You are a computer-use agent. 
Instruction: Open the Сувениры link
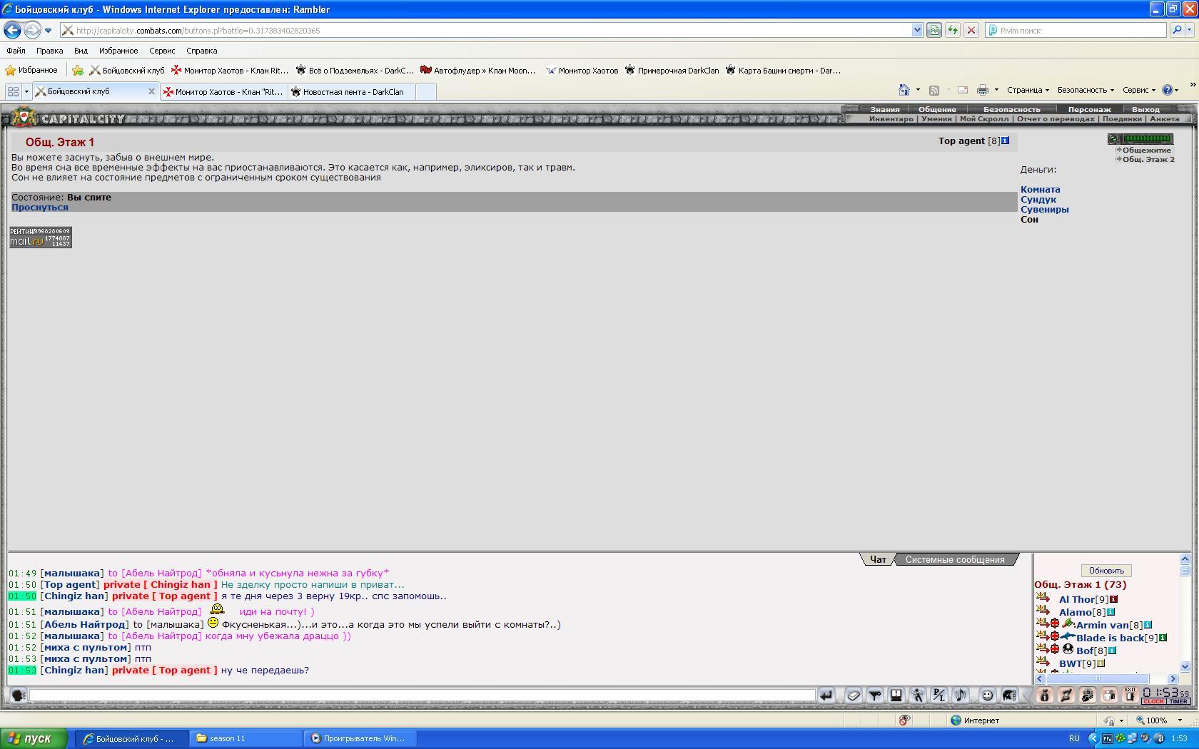(1044, 210)
